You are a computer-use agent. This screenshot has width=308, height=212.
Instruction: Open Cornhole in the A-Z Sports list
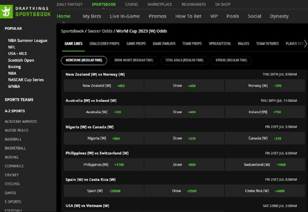(x=14, y=166)
